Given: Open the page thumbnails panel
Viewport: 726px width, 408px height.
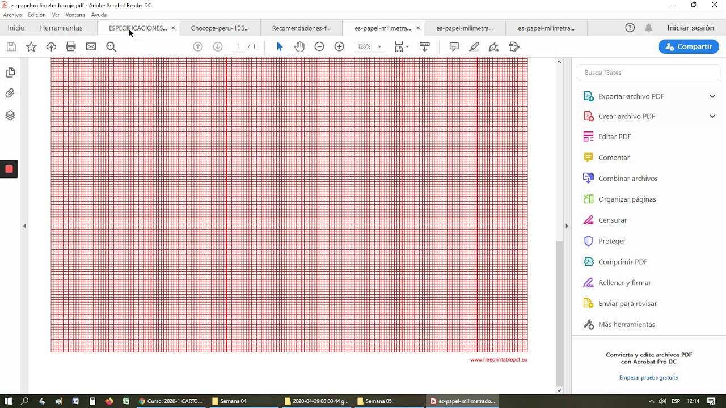Looking at the screenshot, I should point(10,73).
